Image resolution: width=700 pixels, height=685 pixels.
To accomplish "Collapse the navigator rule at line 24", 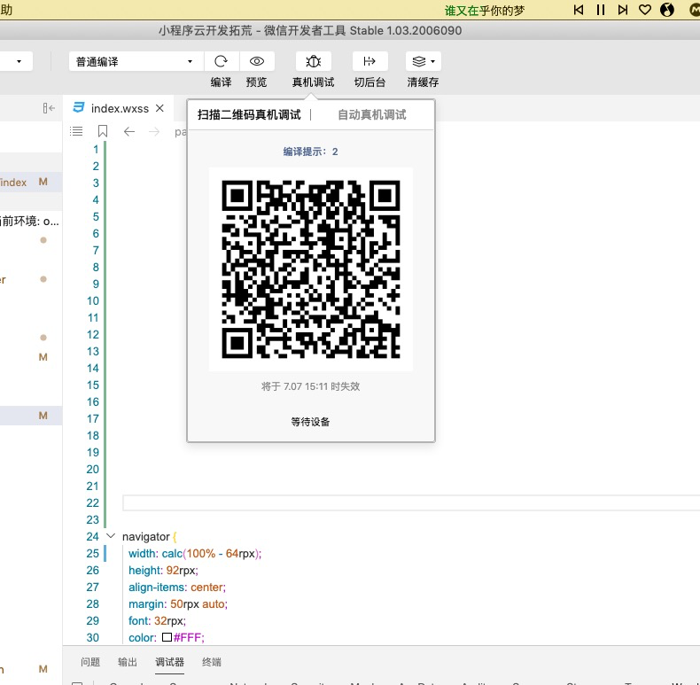I will 111,536.
